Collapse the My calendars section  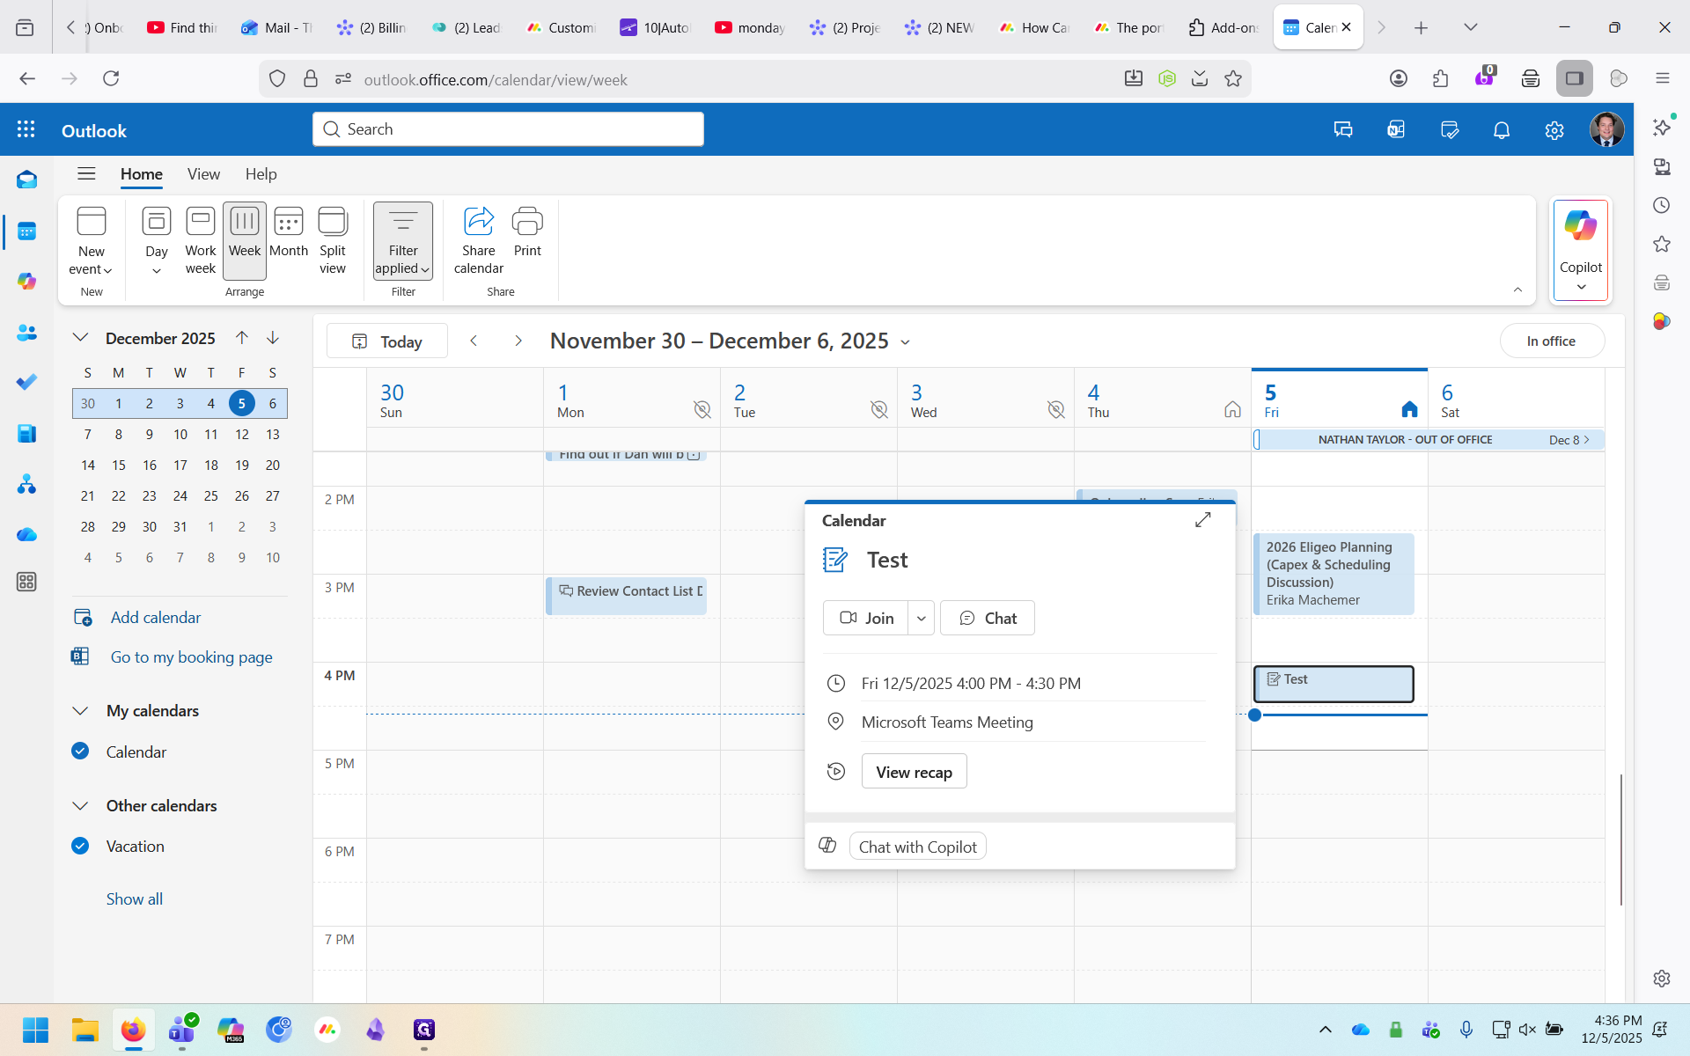click(80, 710)
